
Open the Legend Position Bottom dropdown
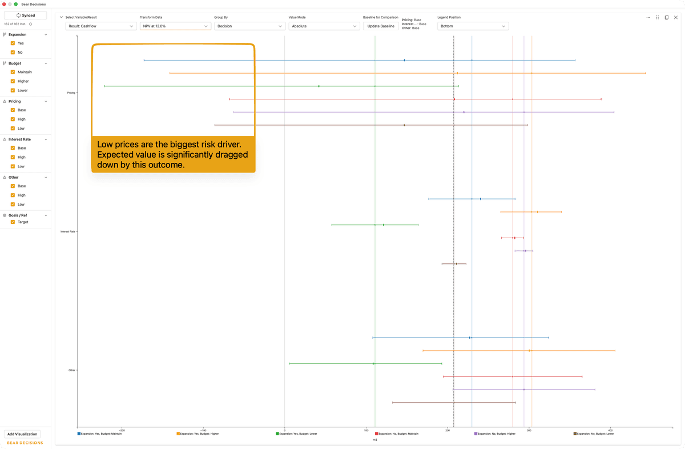(x=473, y=26)
